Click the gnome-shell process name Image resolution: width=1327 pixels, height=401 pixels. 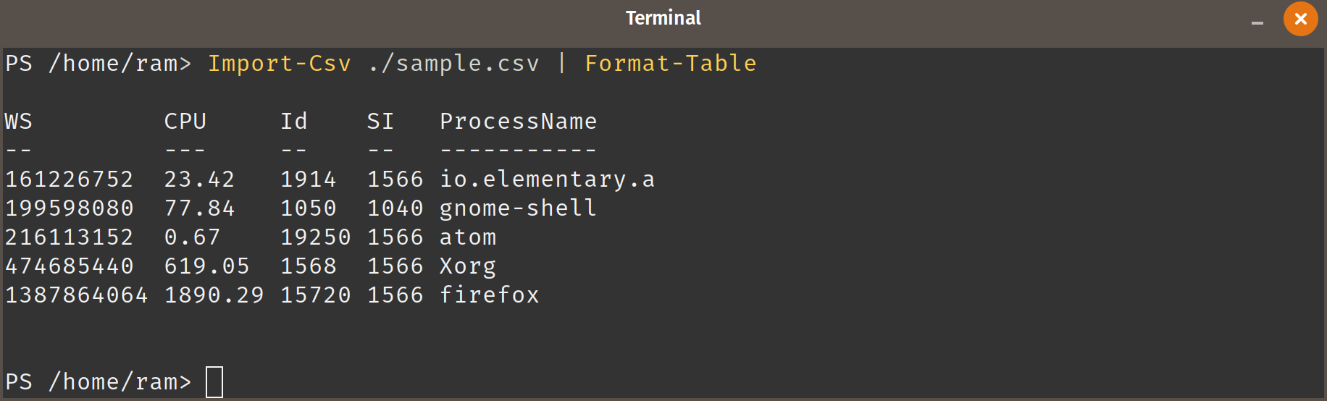coord(519,208)
